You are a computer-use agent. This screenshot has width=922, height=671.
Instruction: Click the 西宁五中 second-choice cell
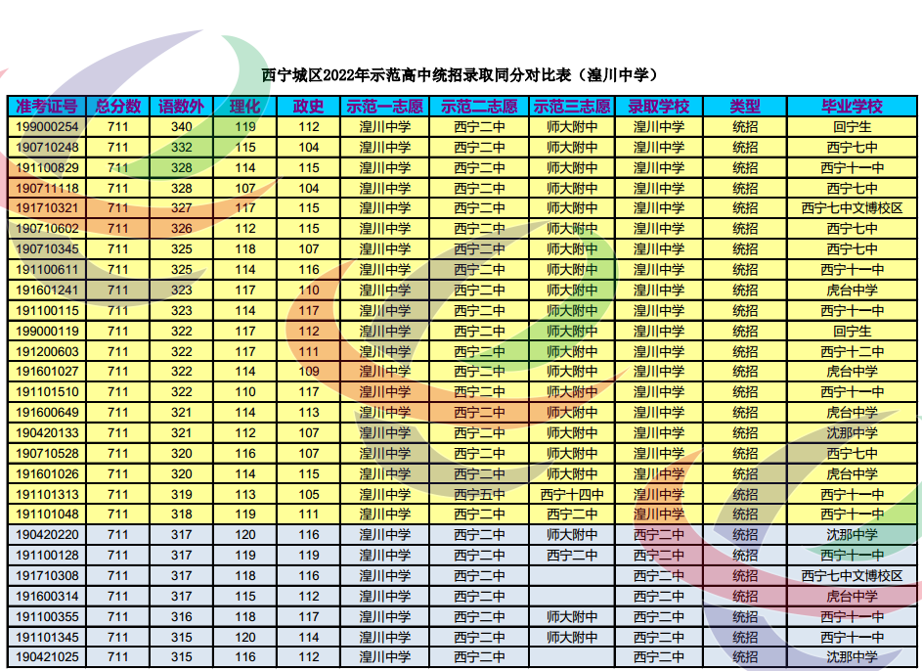tap(479, 494)
